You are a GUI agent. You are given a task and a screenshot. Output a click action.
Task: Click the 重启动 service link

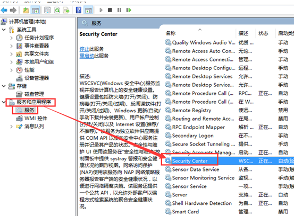click(x=87, y=56)
